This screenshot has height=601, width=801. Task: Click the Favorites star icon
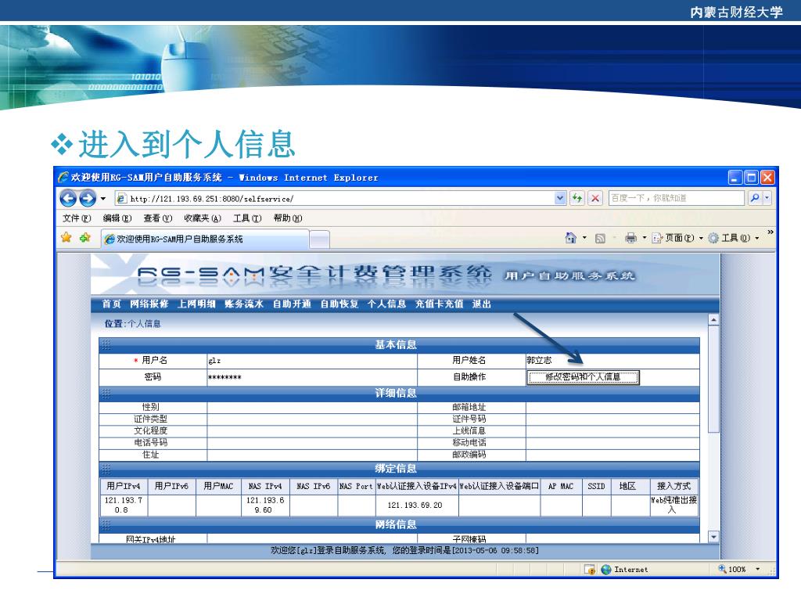(x=66, y=238)
